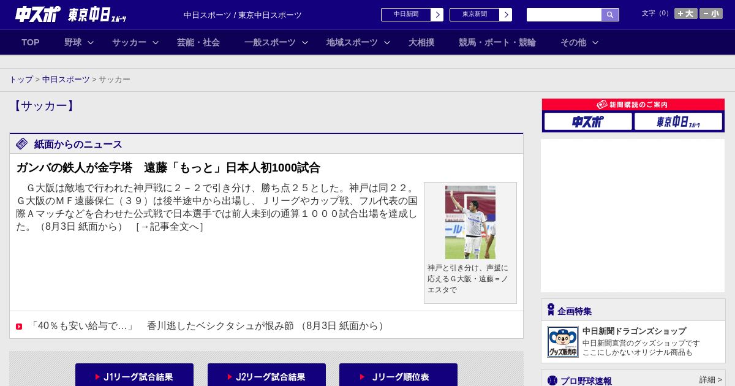Open 中日新聞ドラゴンズショップ link

(634, 331)
